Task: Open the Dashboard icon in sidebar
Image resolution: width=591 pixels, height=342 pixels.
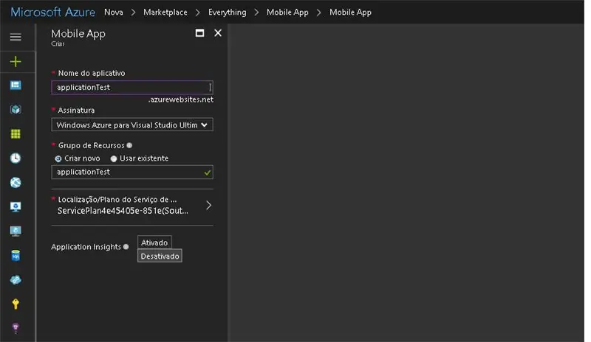Action: 16,85
